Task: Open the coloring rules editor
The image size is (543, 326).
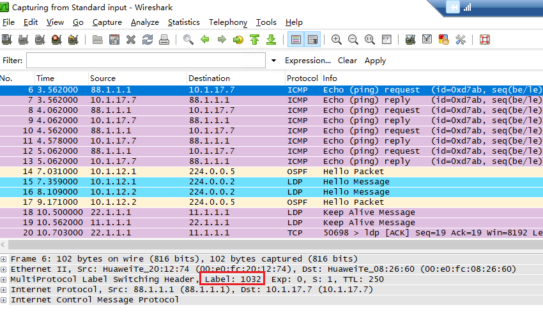Action: click(x=443, y=40)
